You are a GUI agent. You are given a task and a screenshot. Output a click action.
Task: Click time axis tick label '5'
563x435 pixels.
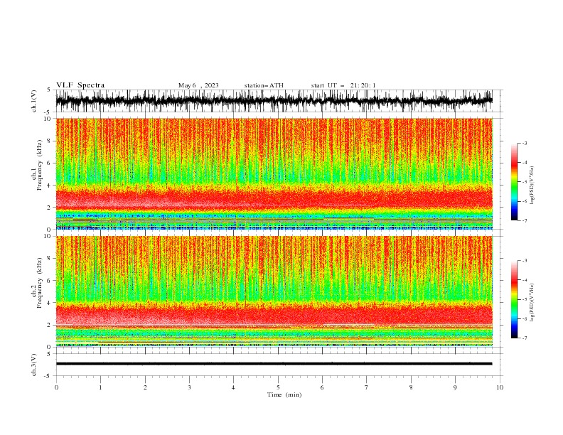278,387
